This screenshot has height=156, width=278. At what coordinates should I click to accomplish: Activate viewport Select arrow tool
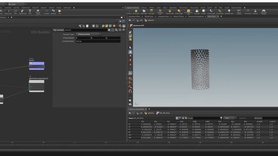(130, 48)
